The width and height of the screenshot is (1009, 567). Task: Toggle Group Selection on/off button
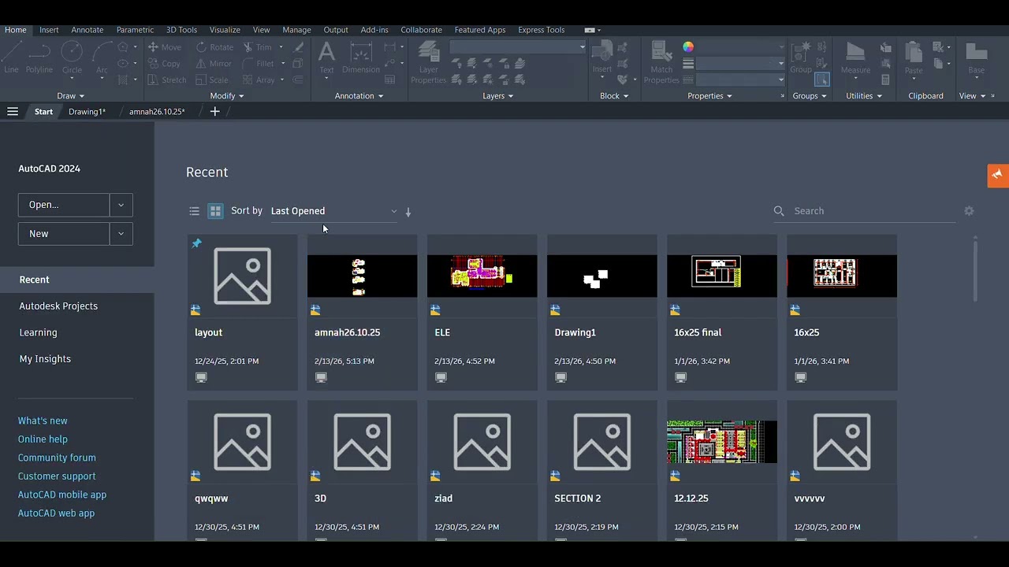(822, 80)
